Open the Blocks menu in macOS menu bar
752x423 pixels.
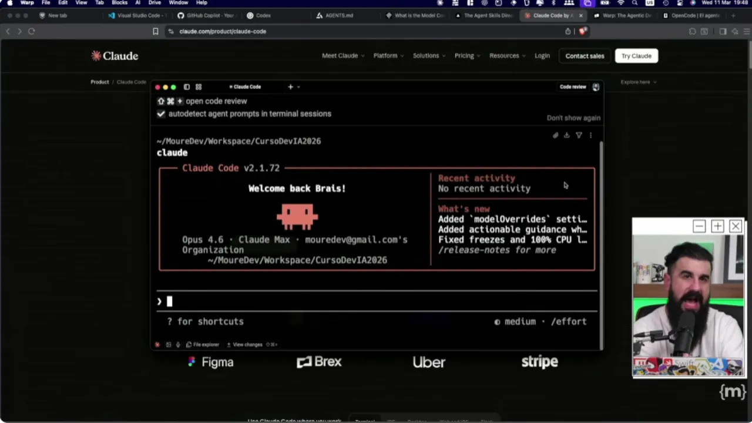(x=119, y=3)
